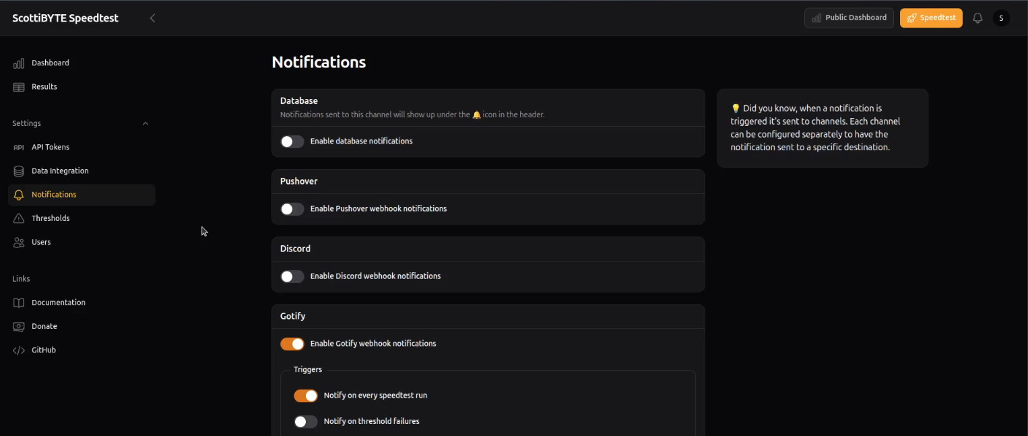Screen dimensions: 1028x436
Task: Open Thresholds settings
Action: click(x=82, y=218)
